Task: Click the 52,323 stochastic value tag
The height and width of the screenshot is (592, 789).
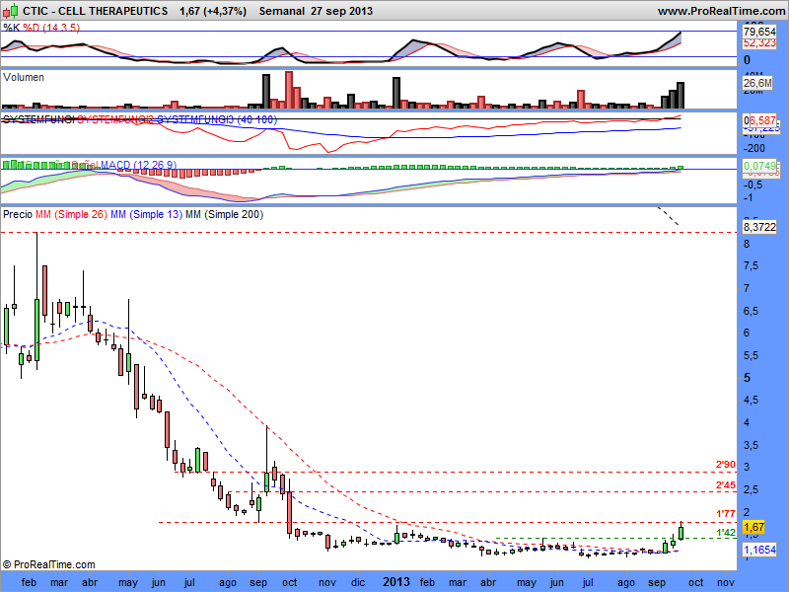Action: (x=759, y=42)
